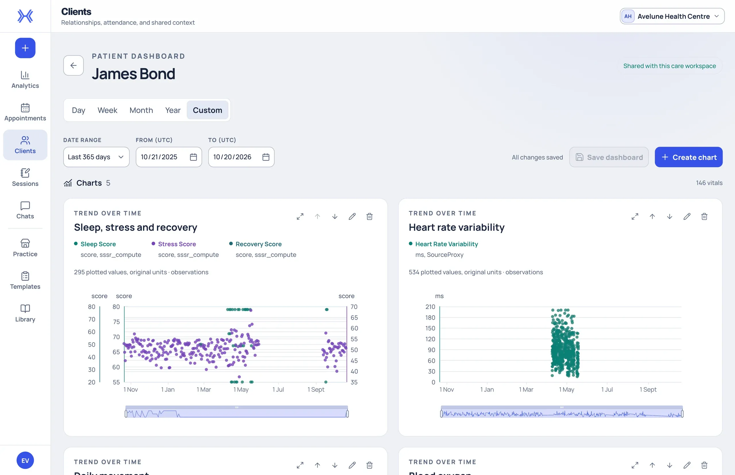This screenshot has height=475, width=735.
Task: Edit the Sleep, stress and recovery chart
Action: (x=352, y=216)
